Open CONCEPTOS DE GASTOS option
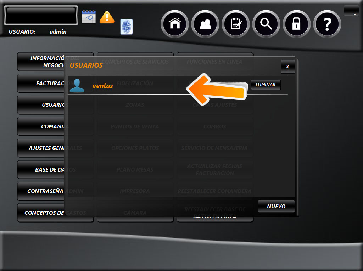The image size is (363, 271). [41, 213]
